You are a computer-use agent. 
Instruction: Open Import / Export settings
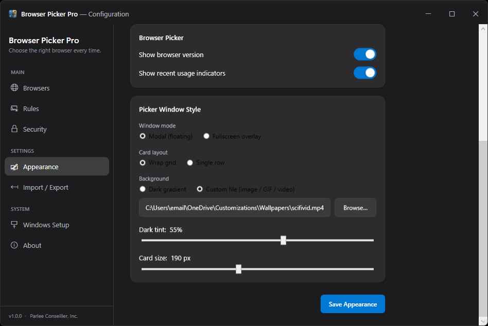(57, 187)
